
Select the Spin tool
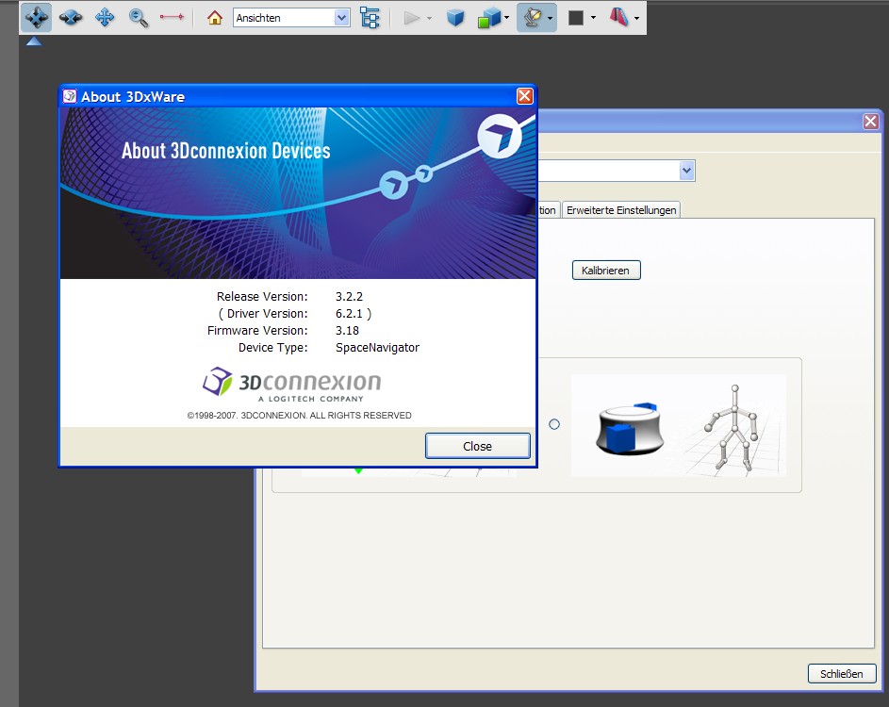pyautogui.click(x=71, y=18)
